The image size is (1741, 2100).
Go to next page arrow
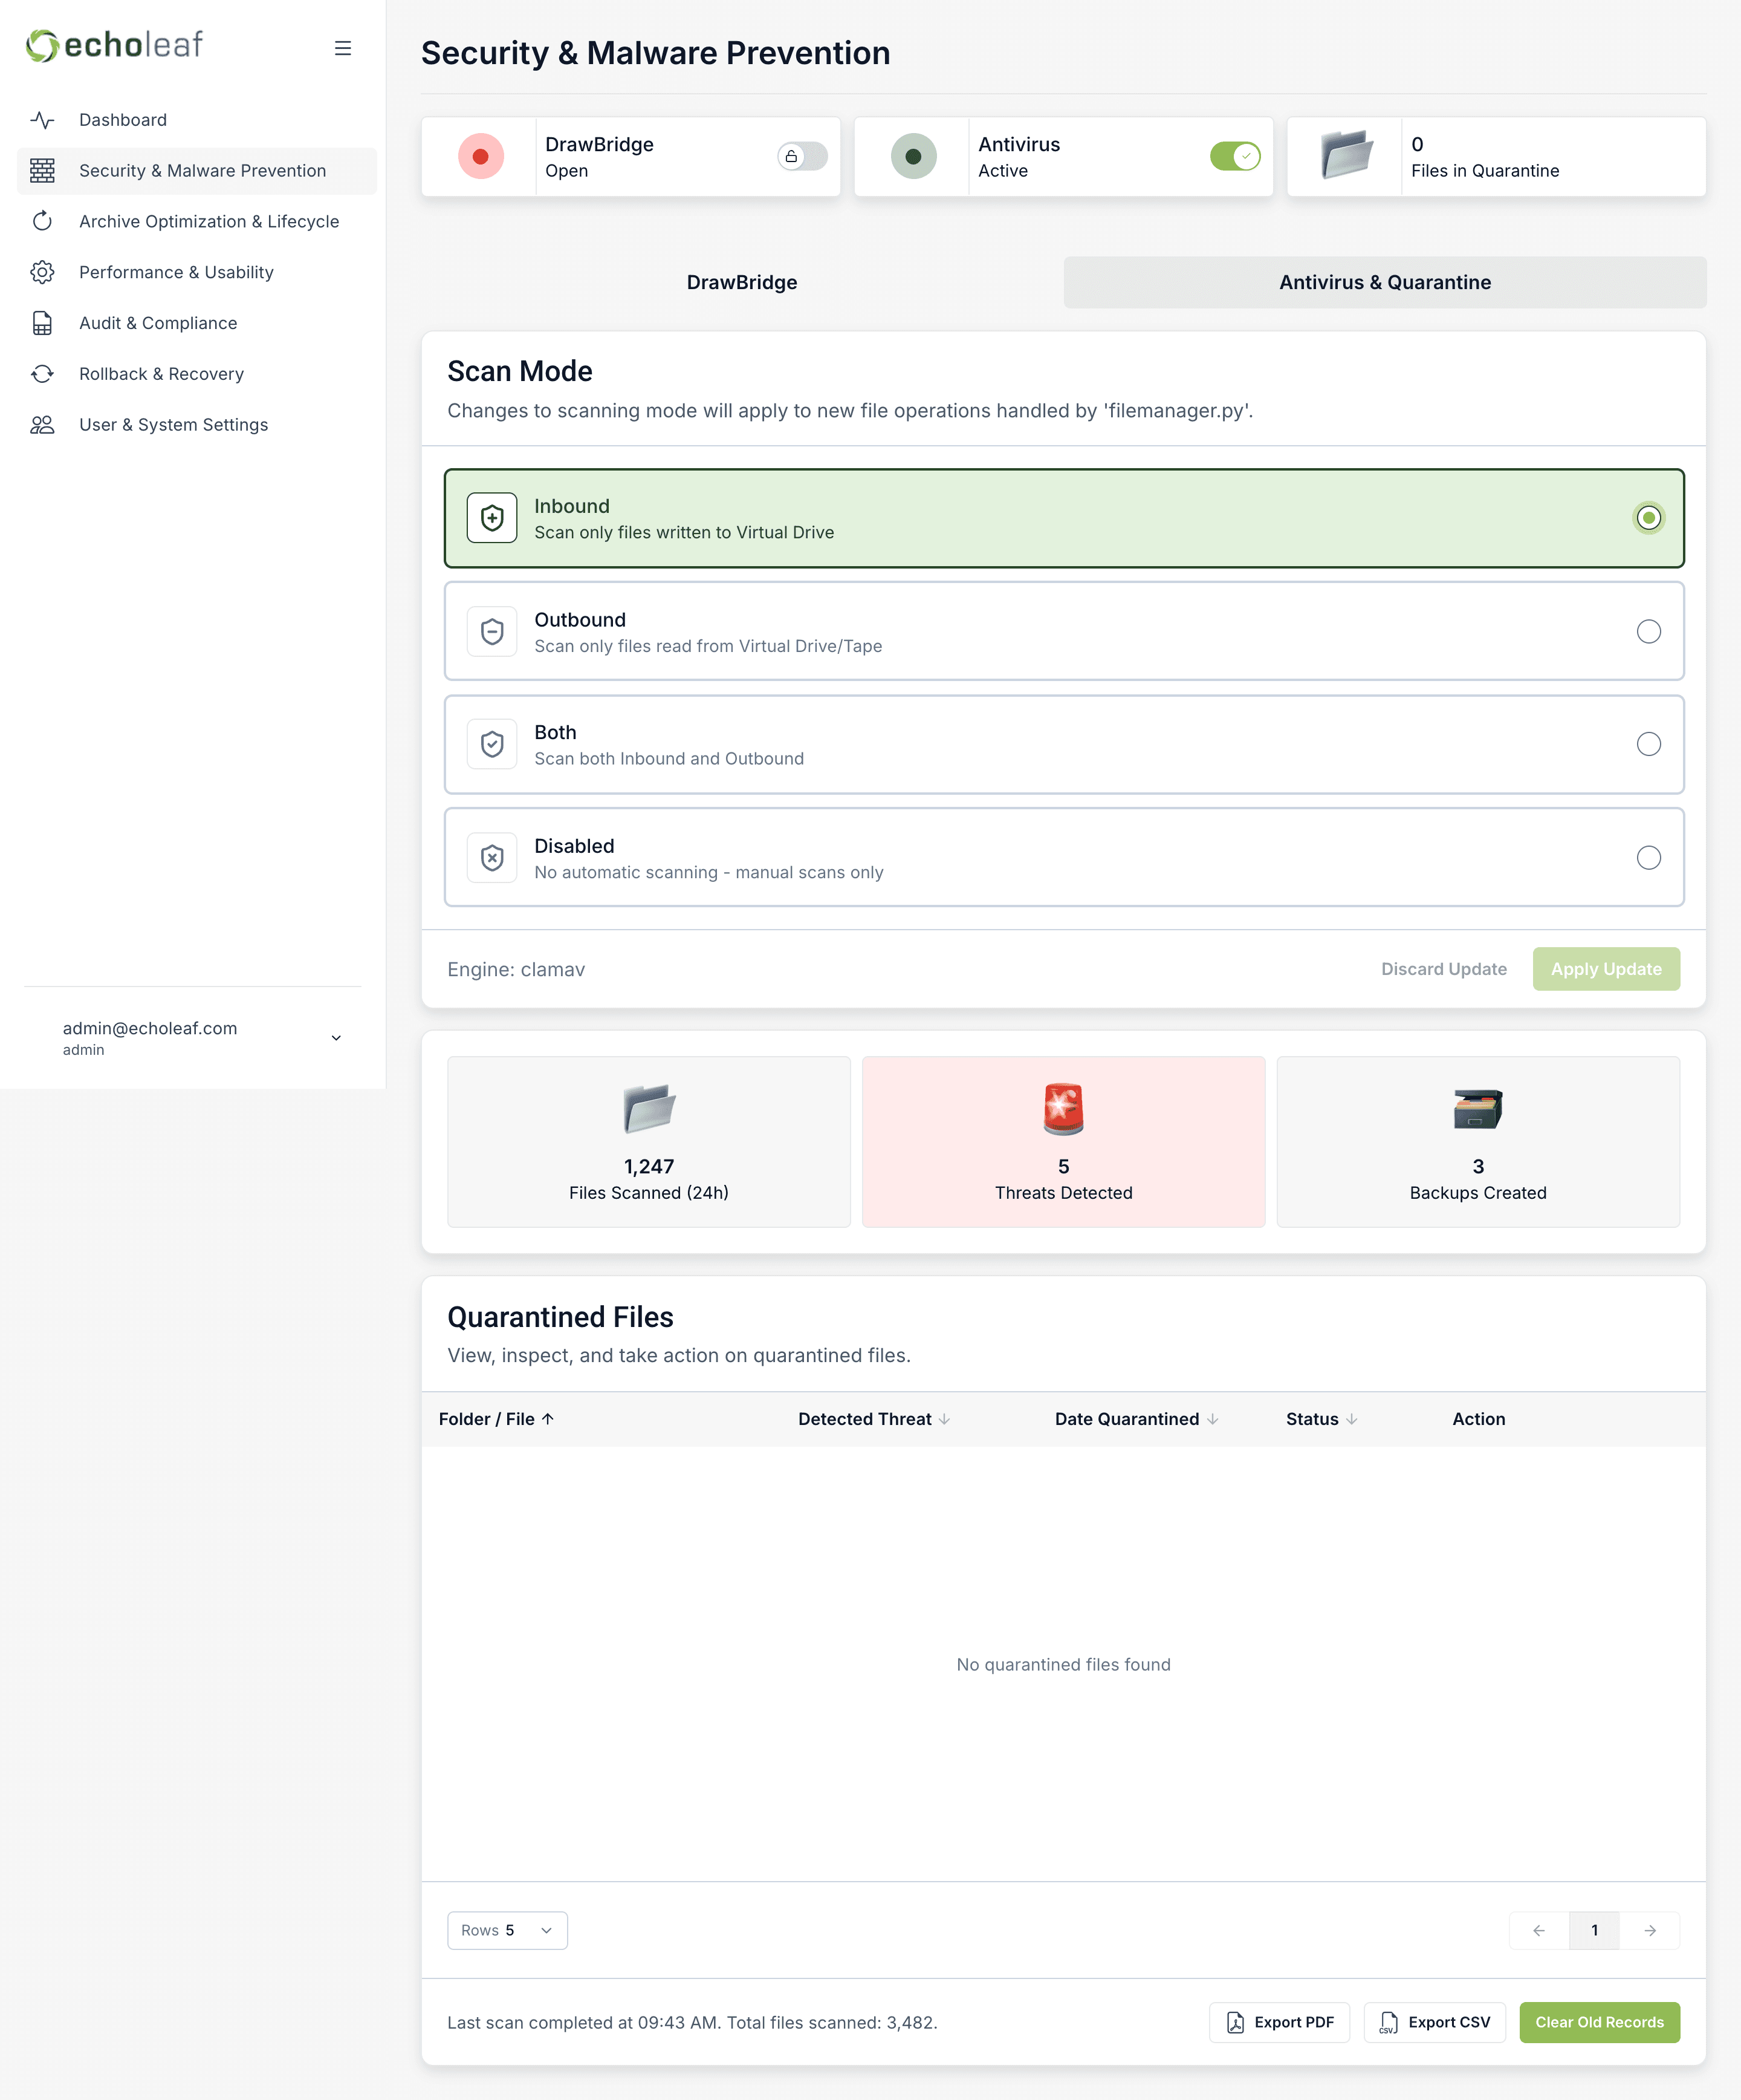click(1650, 1930)
